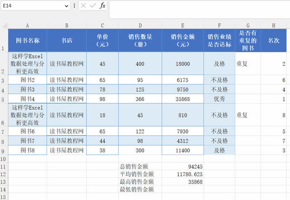Click the 销售金额（元） header cell
The height and width of the screenshot is (200, 290).
click(x=183, y=40)
